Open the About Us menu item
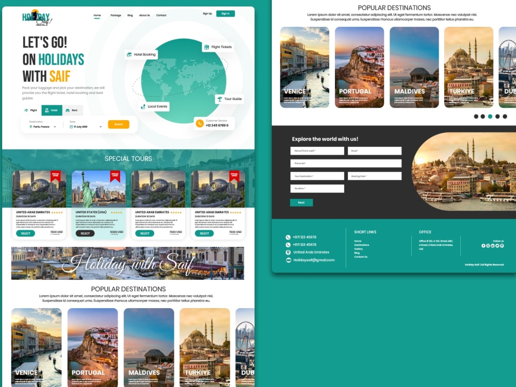 click(144, 15)
